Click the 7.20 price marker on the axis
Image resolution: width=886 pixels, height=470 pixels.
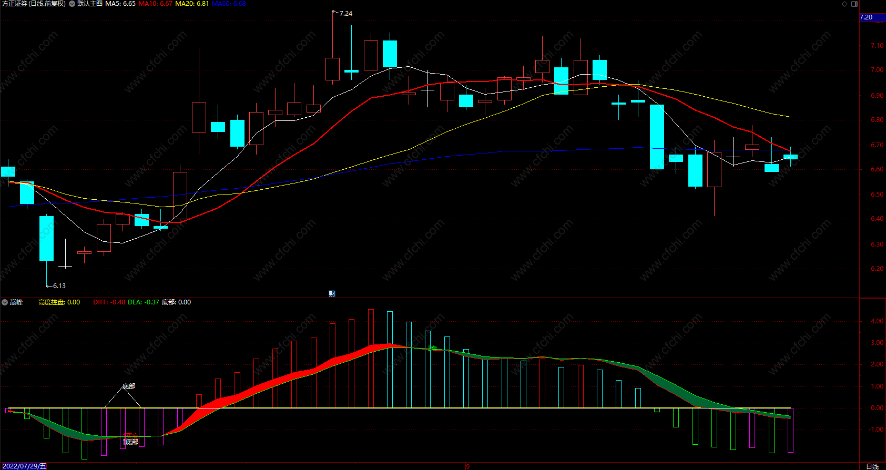coord(872,17)
